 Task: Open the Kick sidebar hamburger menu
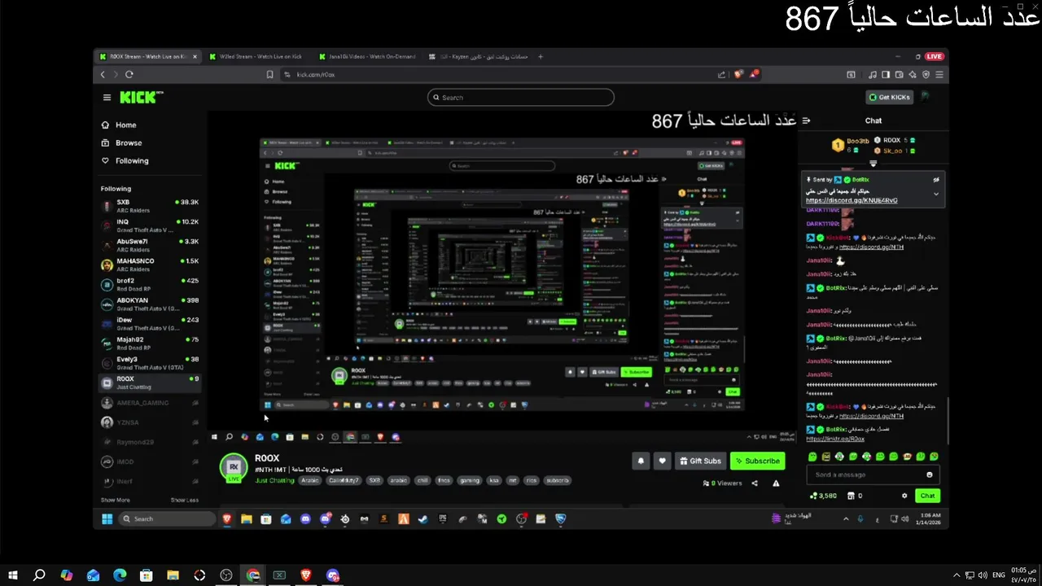107,98
